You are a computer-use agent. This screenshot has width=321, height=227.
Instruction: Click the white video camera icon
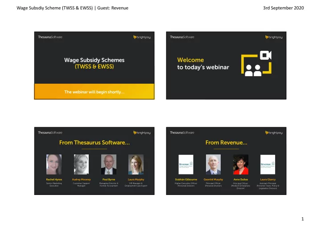tap(266, 55)
